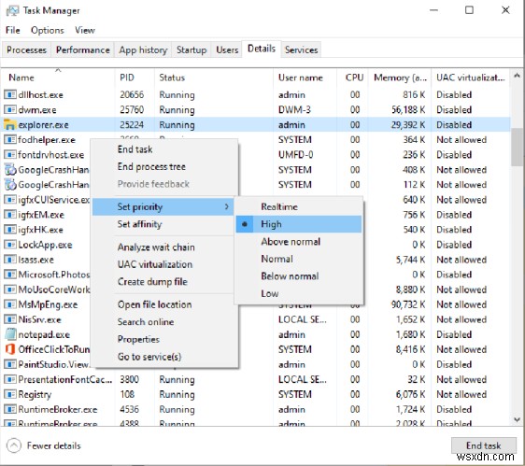Viewport: 525px width, 466px height.
Task: Click the Fewer details arrow icon
Action: 13,445
